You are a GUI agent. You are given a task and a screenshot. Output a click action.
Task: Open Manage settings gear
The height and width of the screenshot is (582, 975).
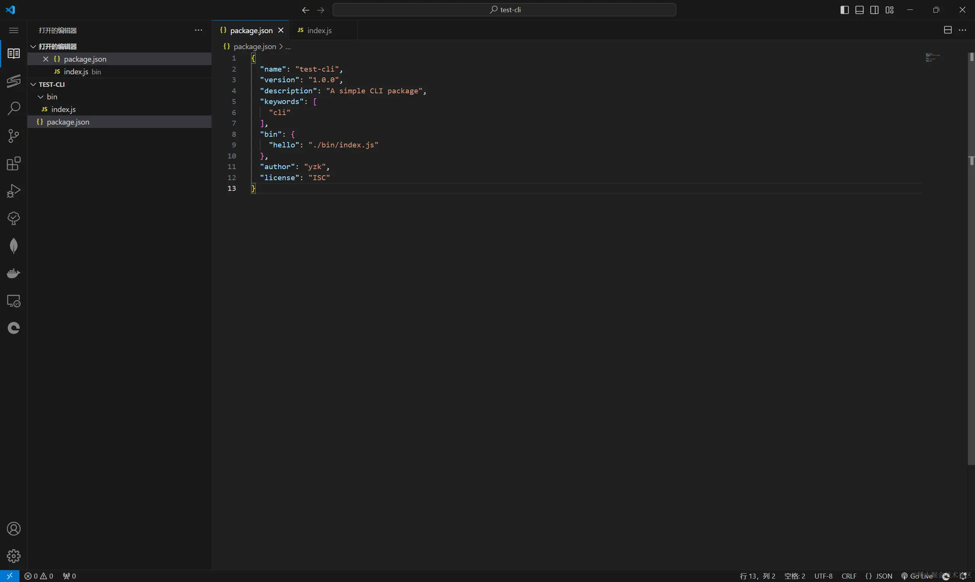click(x=14, y=556)
